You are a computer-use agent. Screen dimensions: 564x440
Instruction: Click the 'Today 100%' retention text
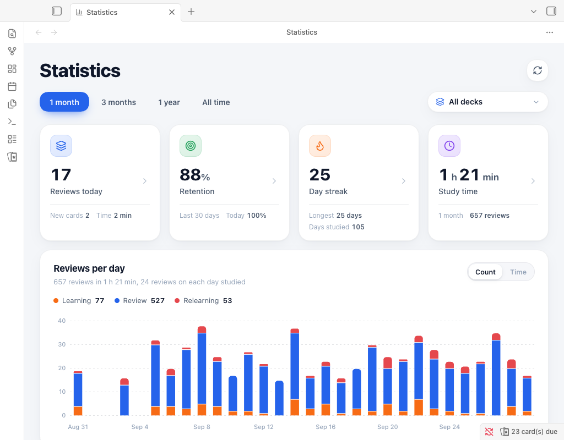pos(246,216)
